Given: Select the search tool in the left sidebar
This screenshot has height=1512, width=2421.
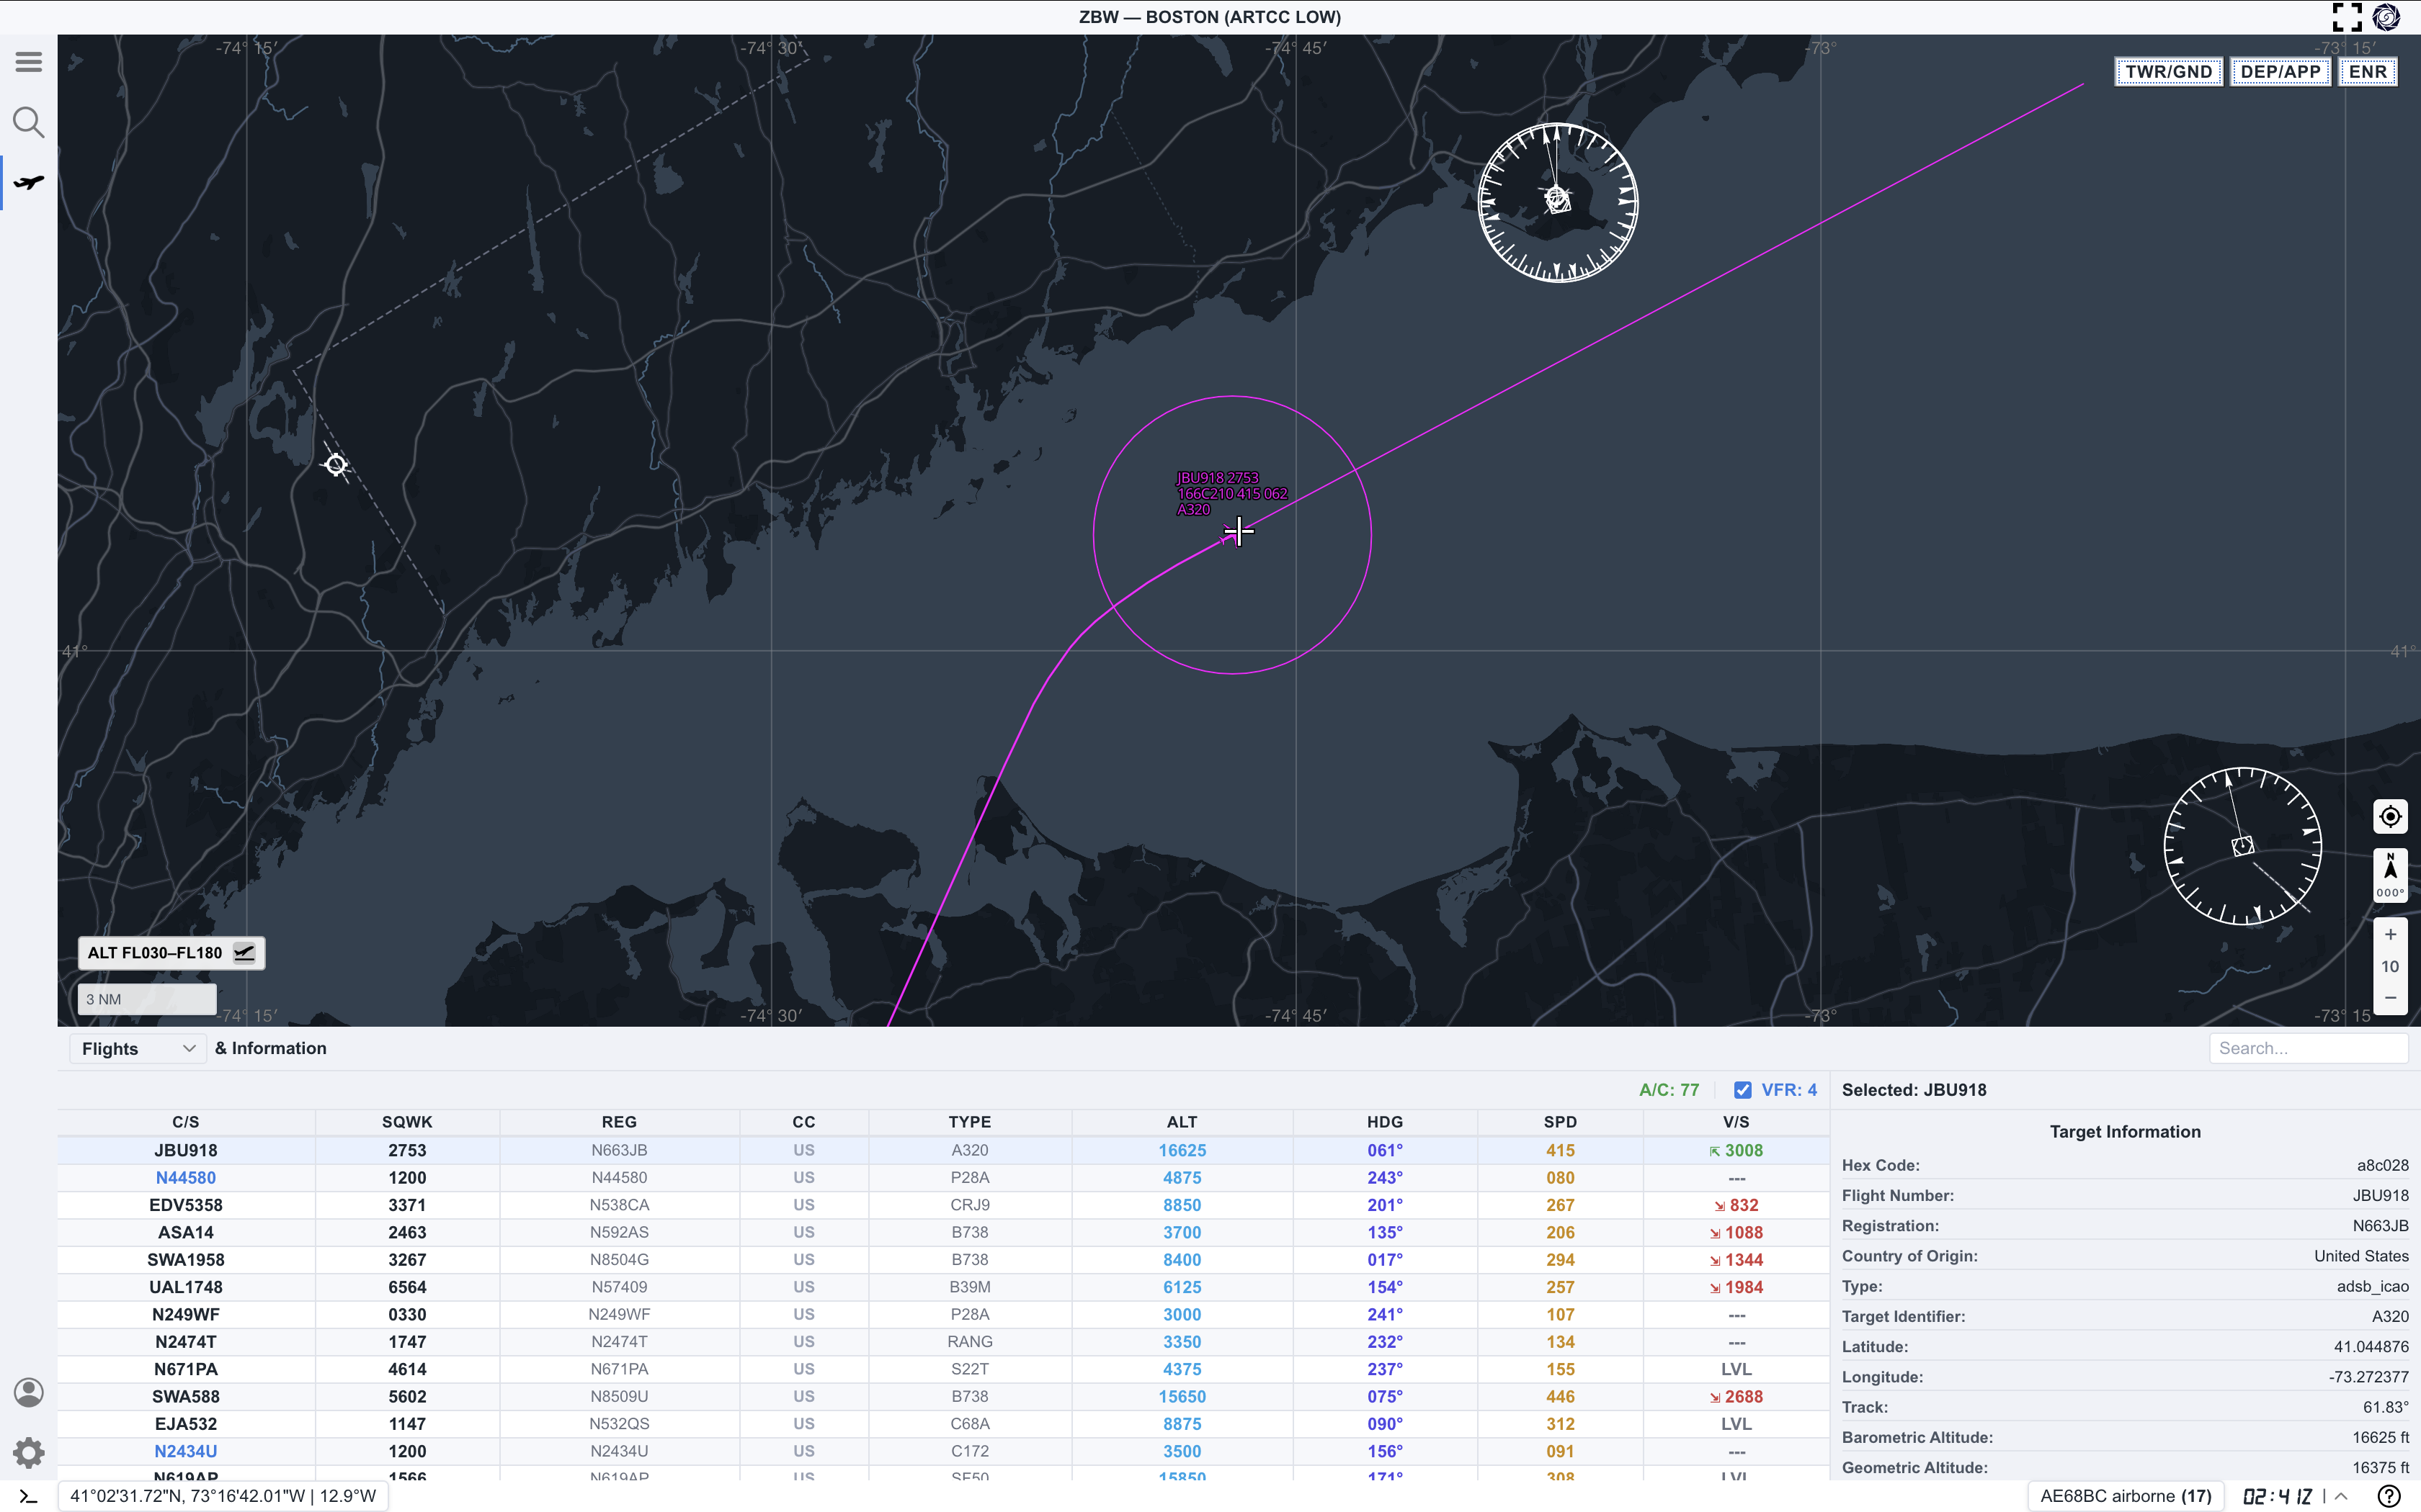Looking at the screenshot, I should tap(28, 122).
